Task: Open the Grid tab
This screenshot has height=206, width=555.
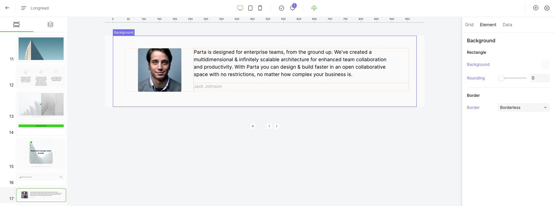Action: tap(469, 25)
